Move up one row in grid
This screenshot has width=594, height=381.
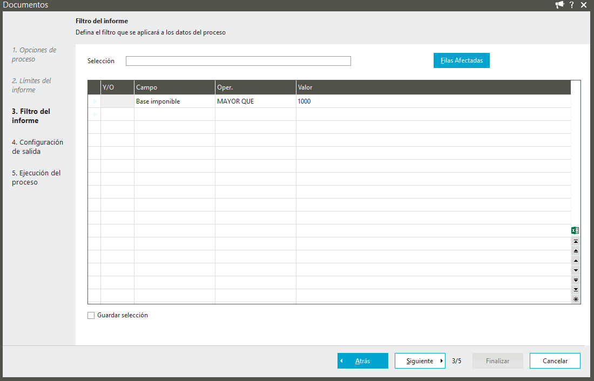point(576,261)
